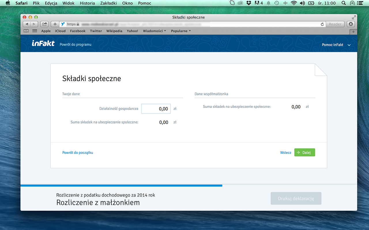Screen dimensions: 369x230
Task: Open the Safari downloads button
Action: tap(351, 24)
